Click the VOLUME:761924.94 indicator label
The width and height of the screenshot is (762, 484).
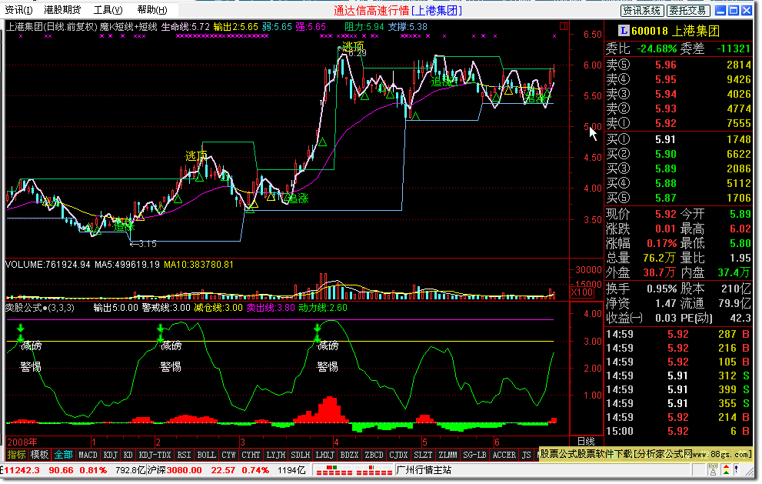click(48, 265)
